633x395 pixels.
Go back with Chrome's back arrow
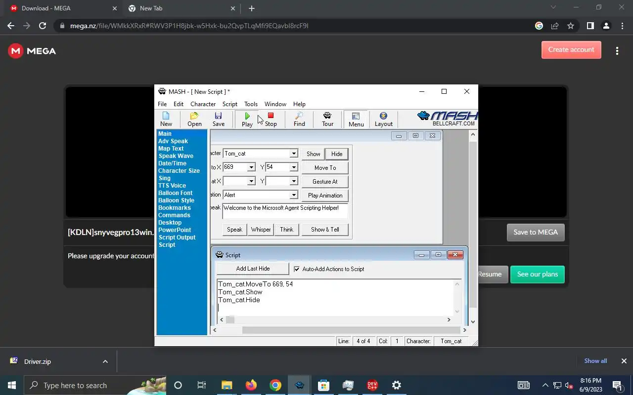(11, 26)
